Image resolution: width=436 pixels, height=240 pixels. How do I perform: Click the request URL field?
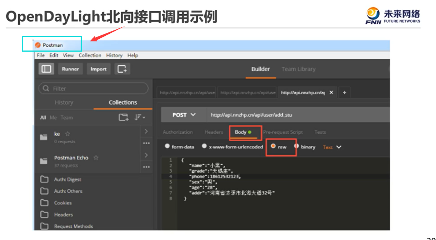(298, 115)
